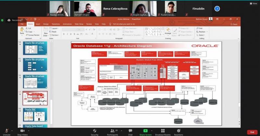This screenshot has width=260, height=136.
Task: Open the Slide Show ribbon tab
Action: 79,24
